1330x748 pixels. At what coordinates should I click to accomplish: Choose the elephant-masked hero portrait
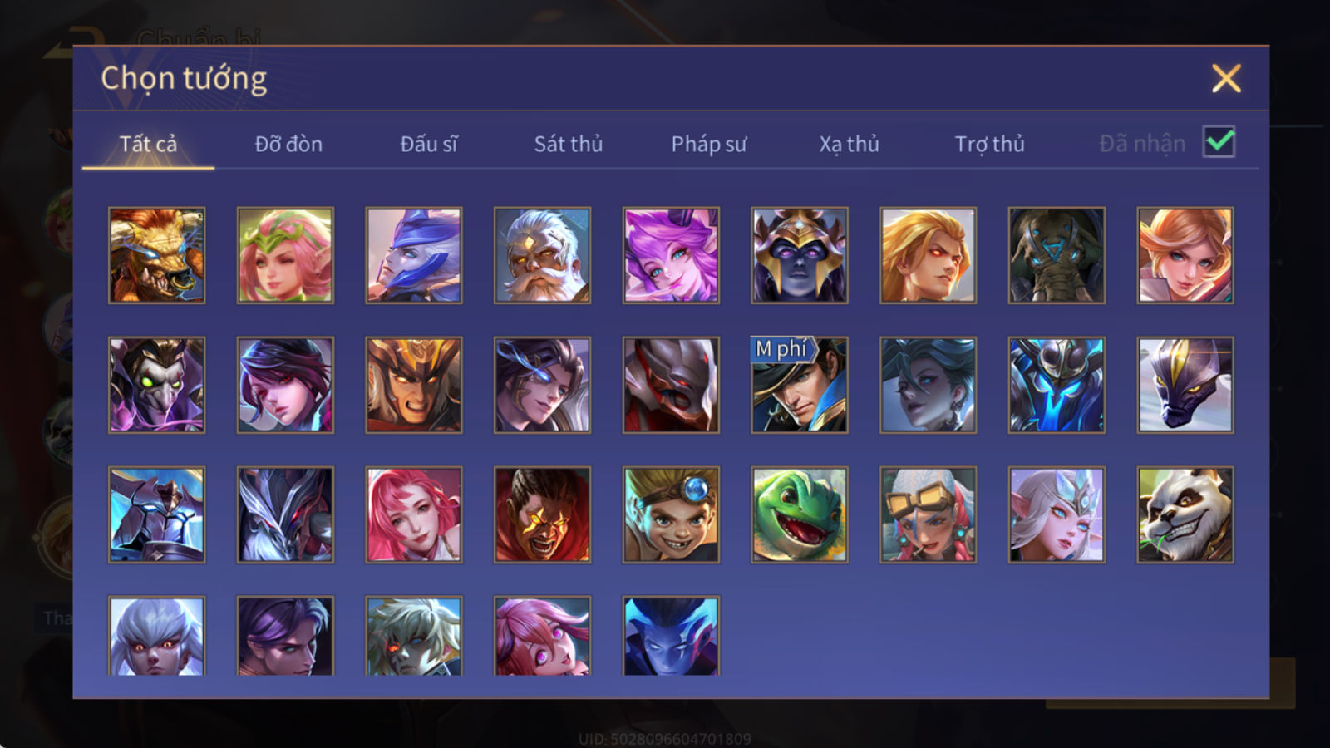pos(1057,255)
